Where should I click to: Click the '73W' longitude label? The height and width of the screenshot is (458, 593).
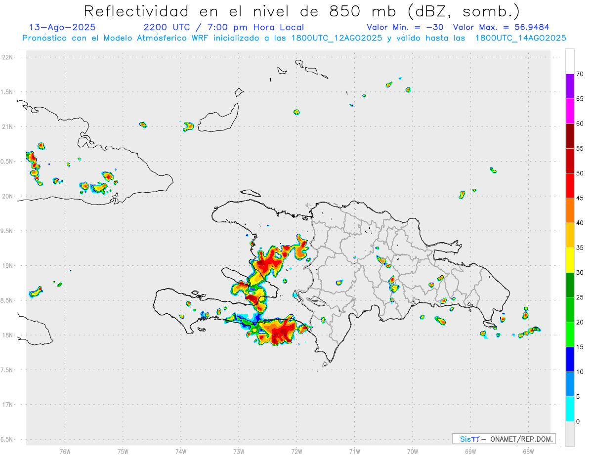click(239, 451)
